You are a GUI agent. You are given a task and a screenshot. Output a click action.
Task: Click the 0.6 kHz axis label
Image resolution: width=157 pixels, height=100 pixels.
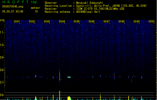tap(2, 95)
